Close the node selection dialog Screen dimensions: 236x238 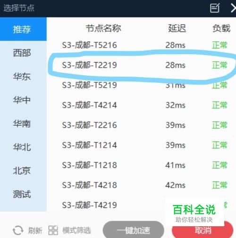pyautogui.click(x=234, y=8)
